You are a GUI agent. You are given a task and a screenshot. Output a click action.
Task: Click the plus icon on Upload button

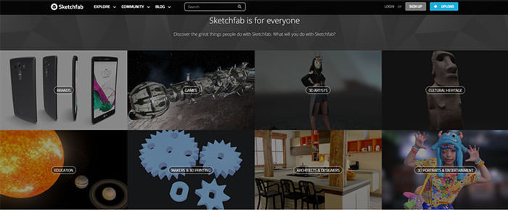[436, 6]
